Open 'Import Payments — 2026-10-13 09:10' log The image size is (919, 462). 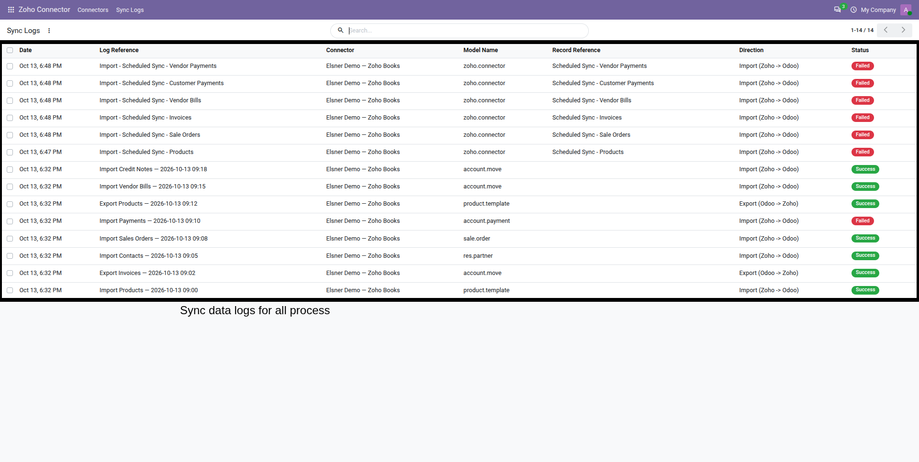click(x=150, y=221)
